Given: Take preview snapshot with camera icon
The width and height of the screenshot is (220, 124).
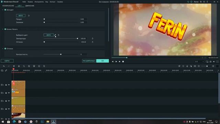Looking at the screenshot, I should coord(211,62).
